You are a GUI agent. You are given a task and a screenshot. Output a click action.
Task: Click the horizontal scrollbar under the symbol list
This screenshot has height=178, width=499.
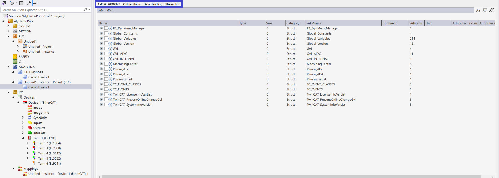[291, 176]
